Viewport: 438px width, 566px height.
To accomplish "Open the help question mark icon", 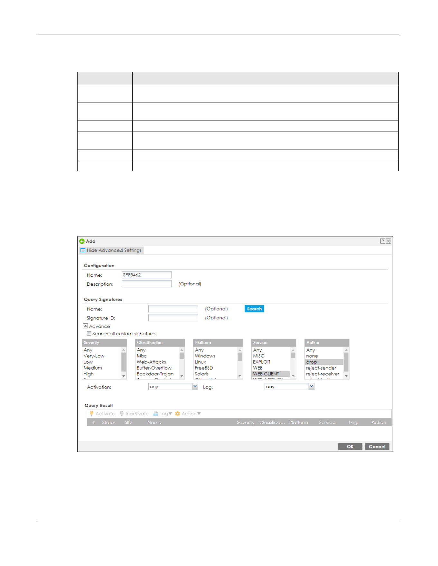I will point(383,241).
